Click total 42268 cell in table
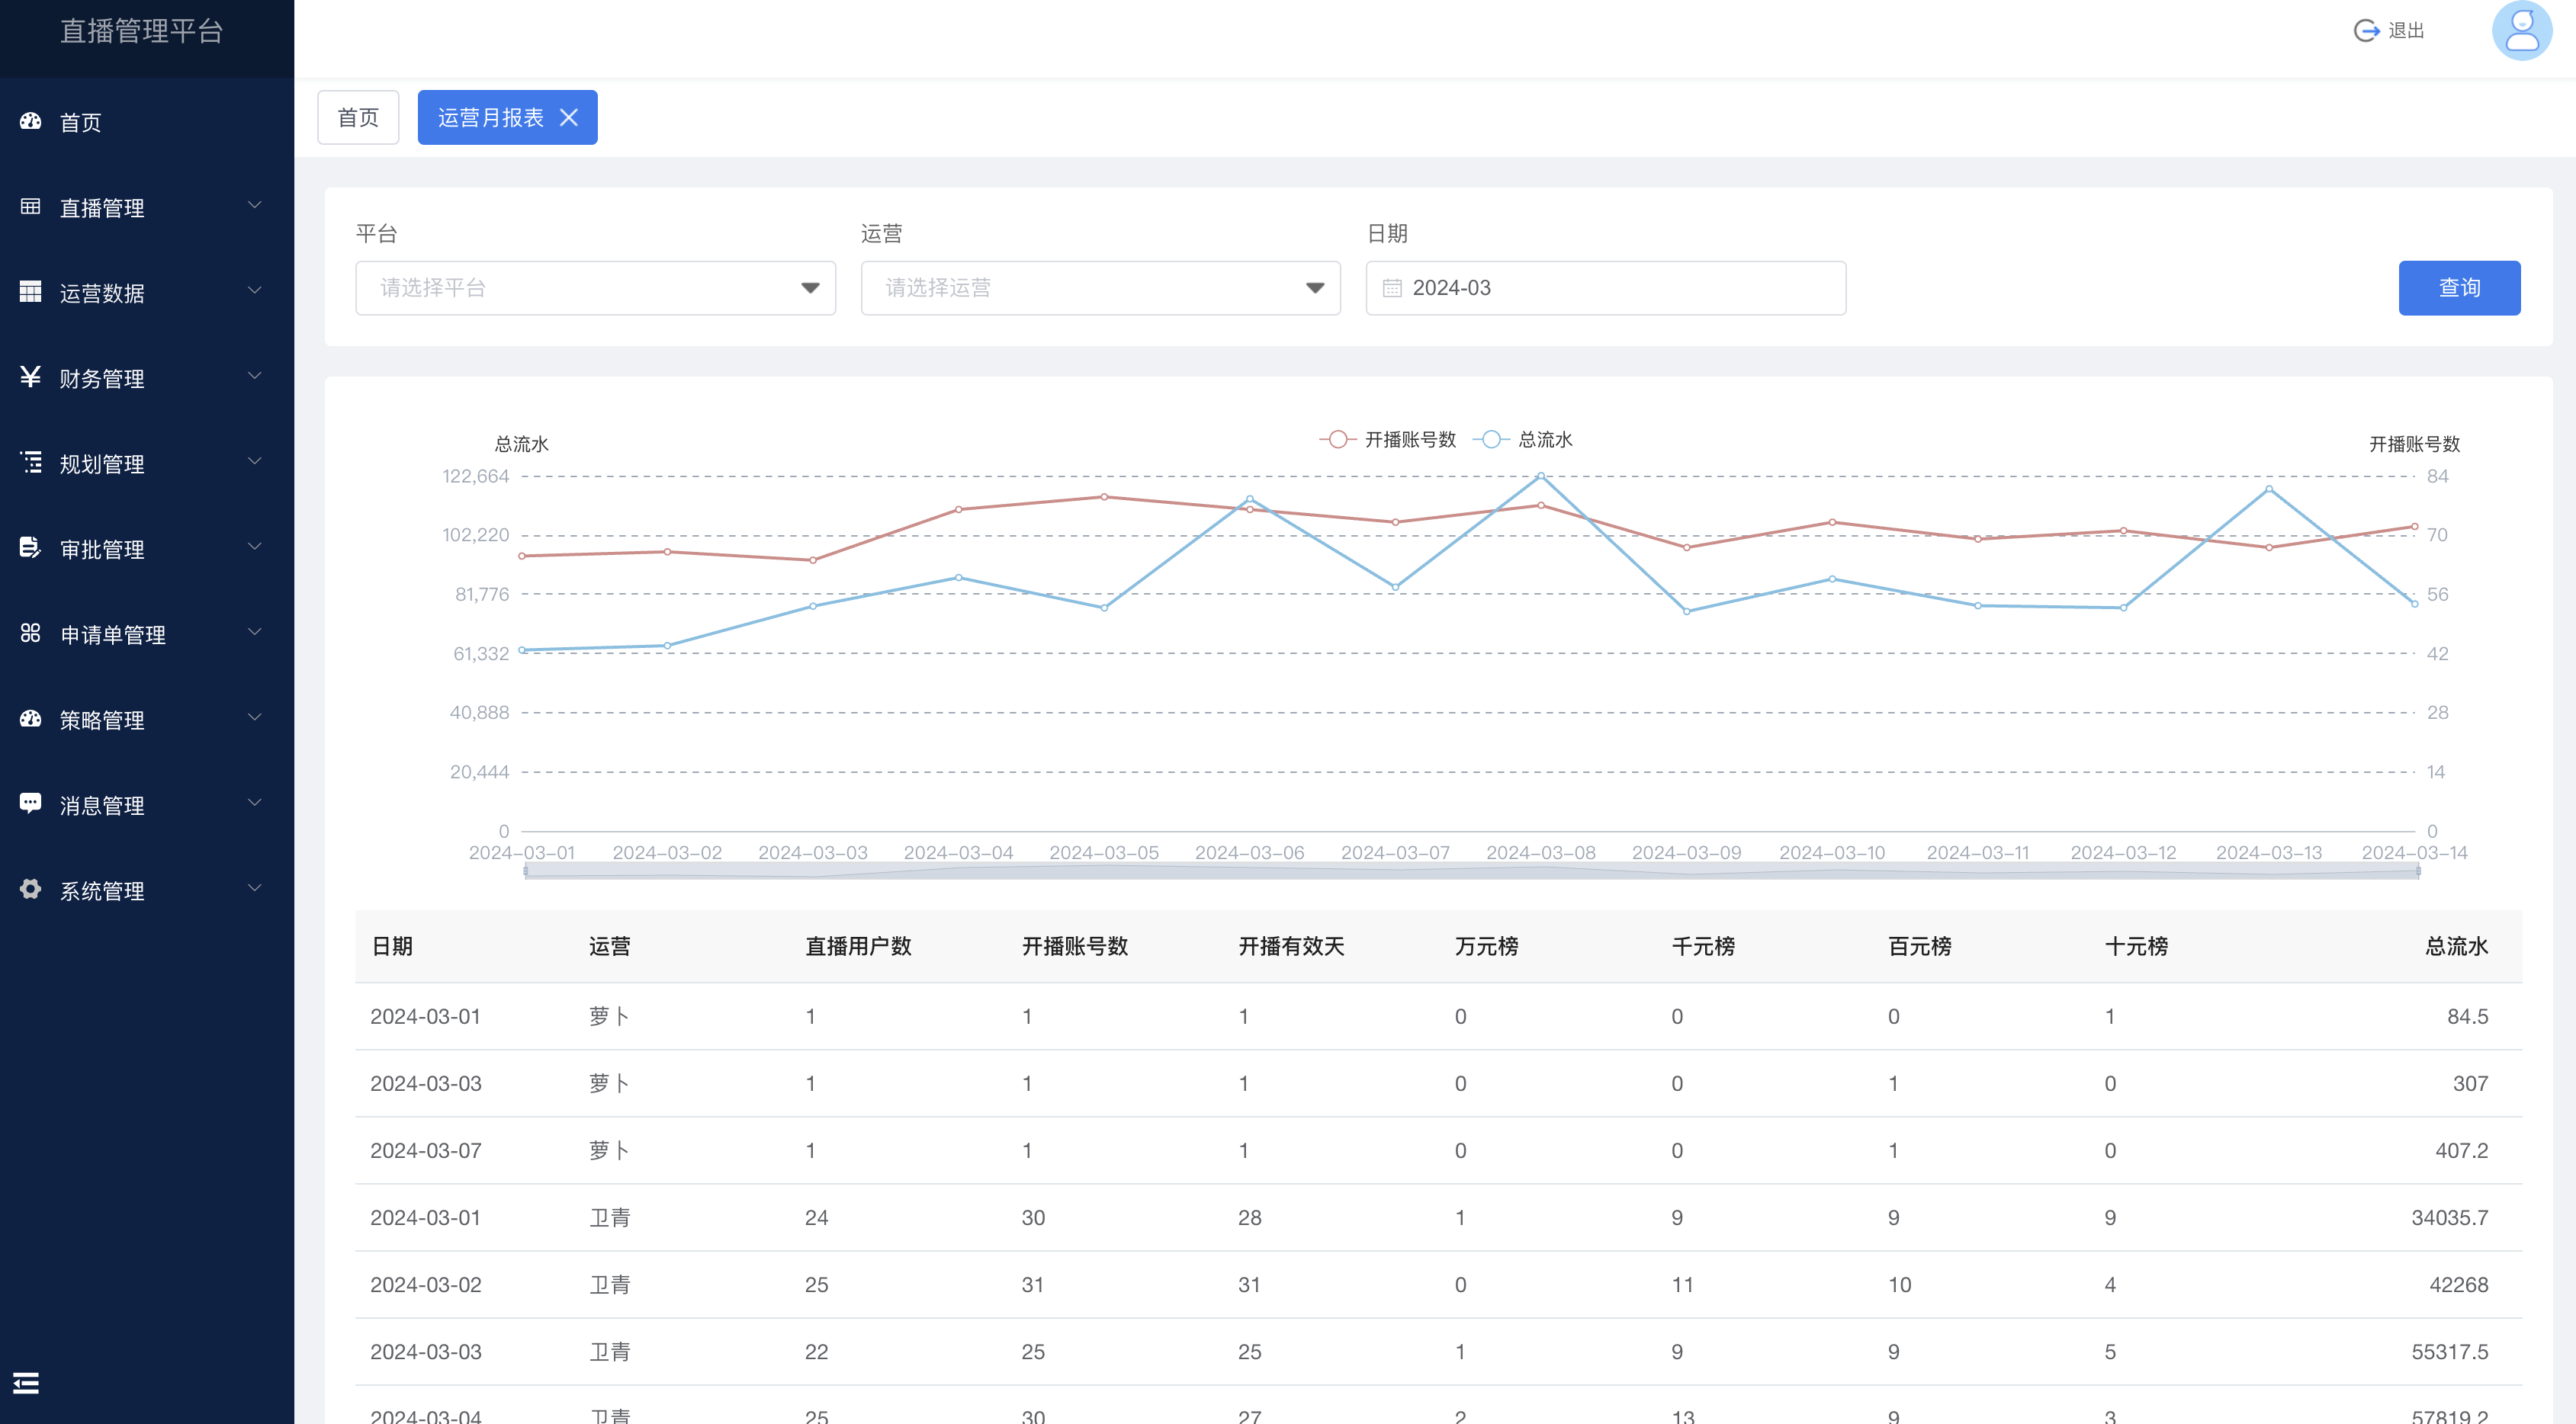Image resolution: width=2576 pixels, height=1424 pixels. coord(2458,1285)
